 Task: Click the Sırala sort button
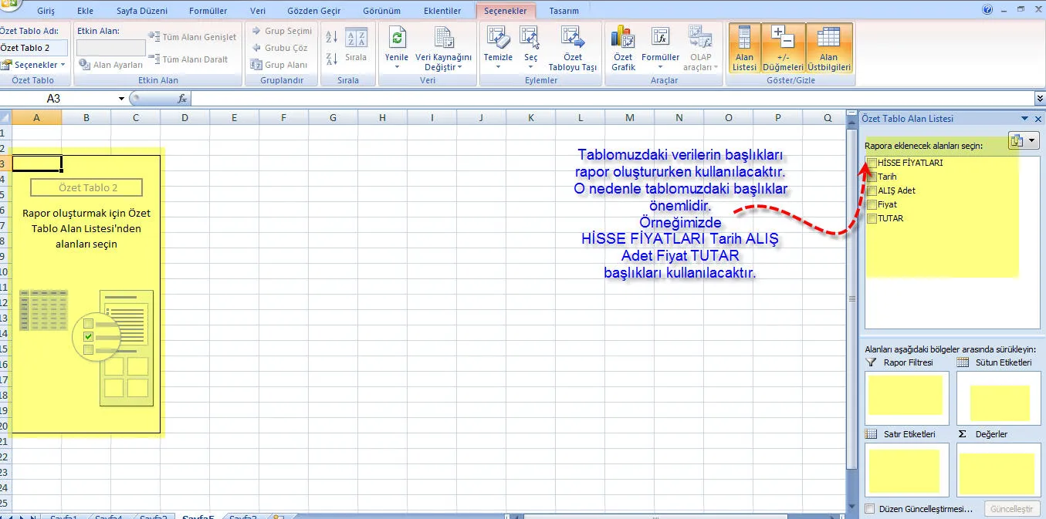[355, 46]
